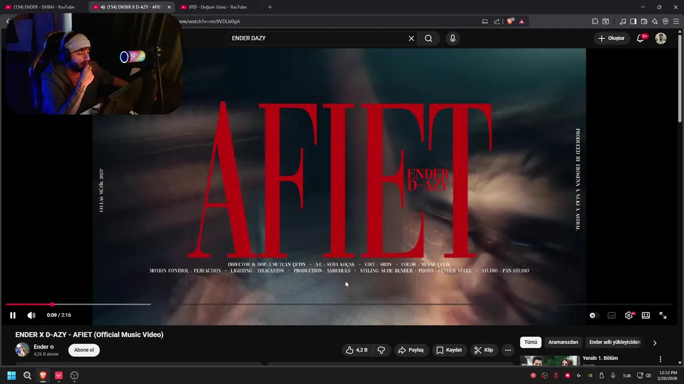Image resolution: width=684 pixels, height=384 pixels.
Task: Expand more filter chips with arrow
Action: point(655,342)
